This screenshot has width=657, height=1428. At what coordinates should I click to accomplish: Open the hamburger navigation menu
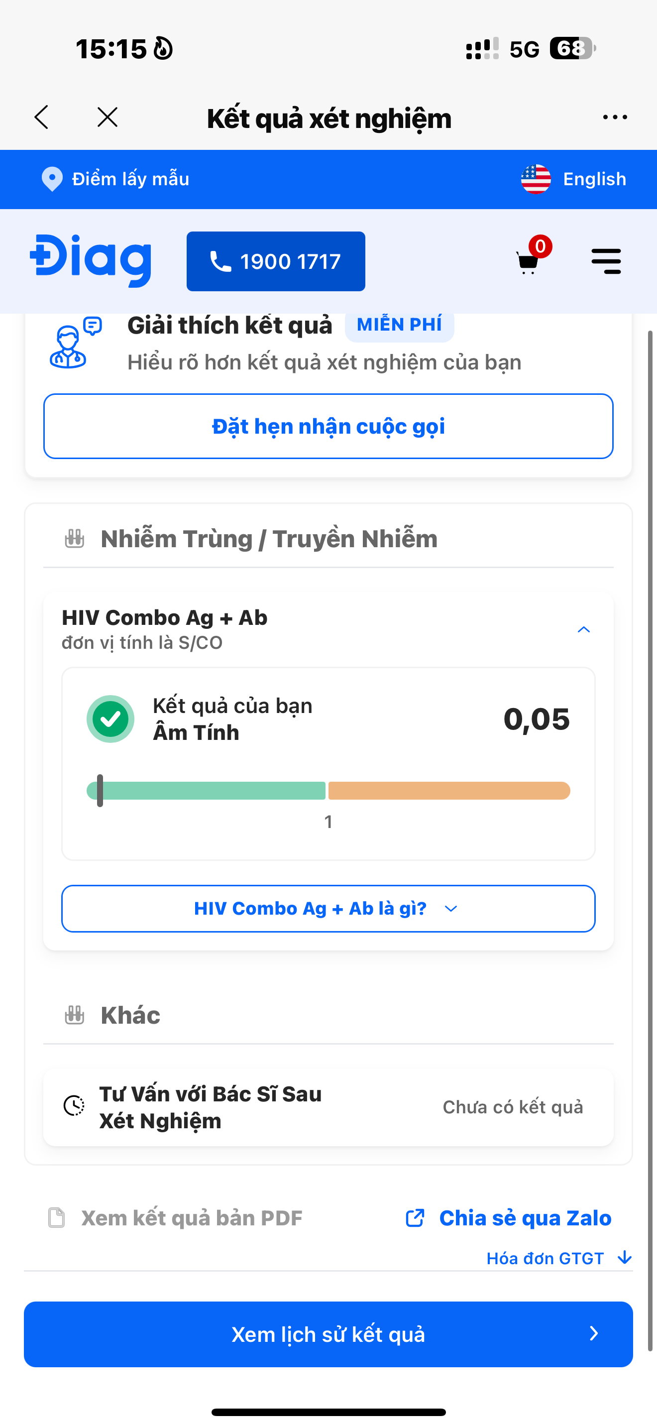(x=605, y=261)
